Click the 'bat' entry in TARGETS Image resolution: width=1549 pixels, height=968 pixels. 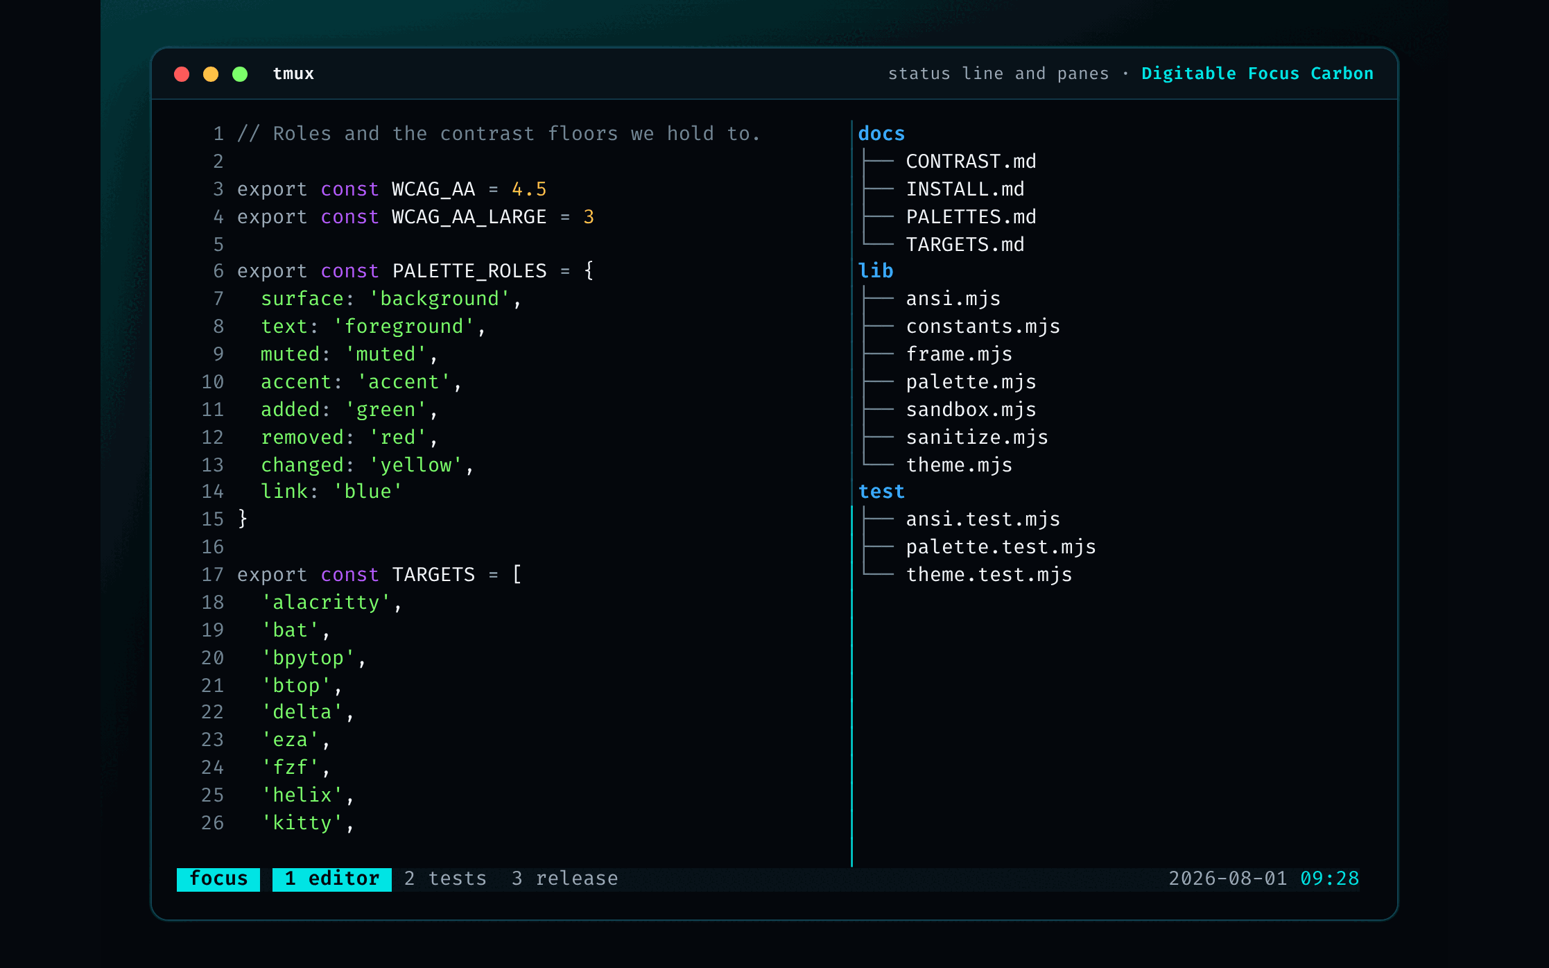(290, 630)
